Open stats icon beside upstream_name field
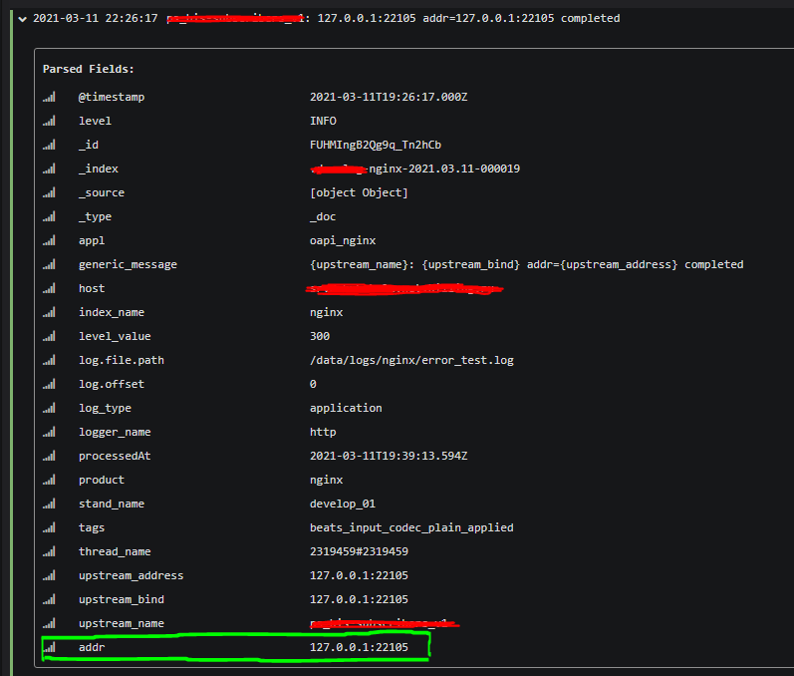Viewport: 794px width, 676px height. tap(49, 624)
